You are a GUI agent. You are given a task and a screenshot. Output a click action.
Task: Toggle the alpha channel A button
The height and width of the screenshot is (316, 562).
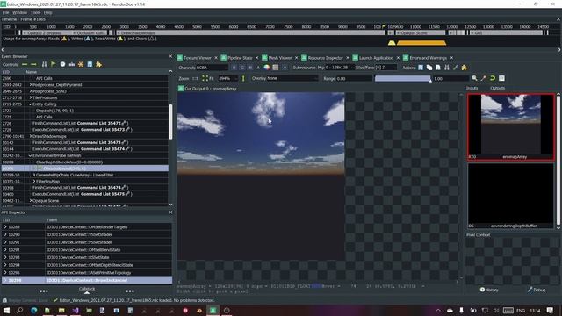point(258,68)
